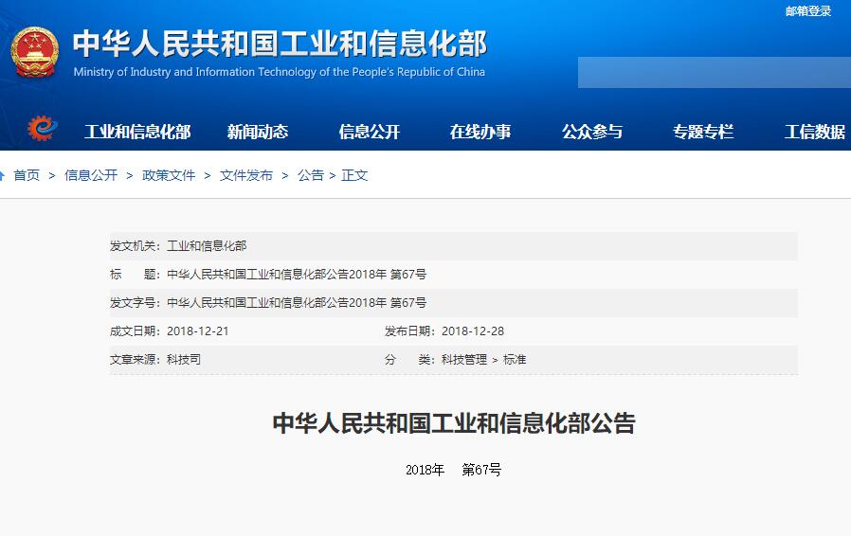Go to 政策文件 in the breadcrumb
This screenshot has width=851, height=536.
click(x=169, y=175)
